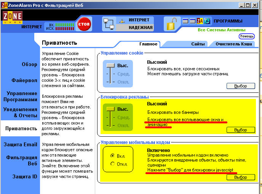
Task: Click Все Системы Активны status text
Action: pyautogui.click(x=221, y=30)
